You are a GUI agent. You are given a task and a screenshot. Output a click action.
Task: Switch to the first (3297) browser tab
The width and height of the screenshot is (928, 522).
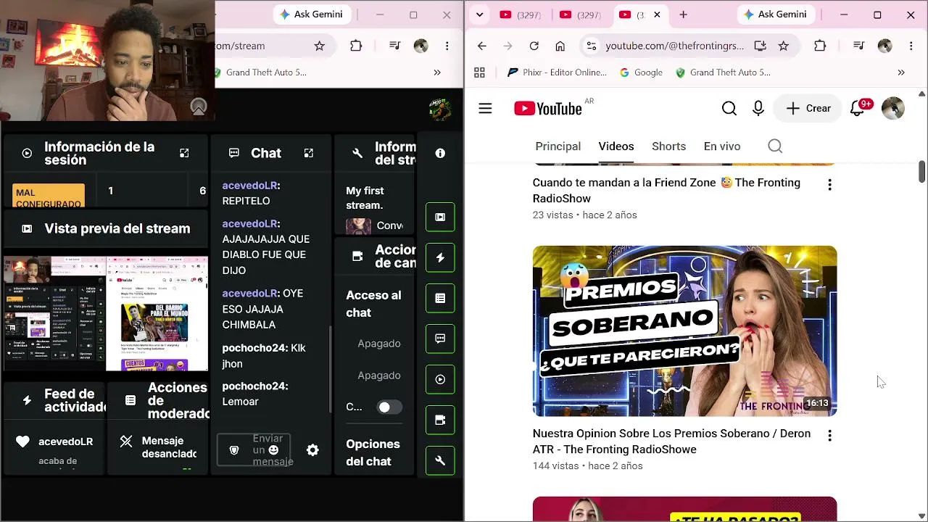click(x=521, y=14)
